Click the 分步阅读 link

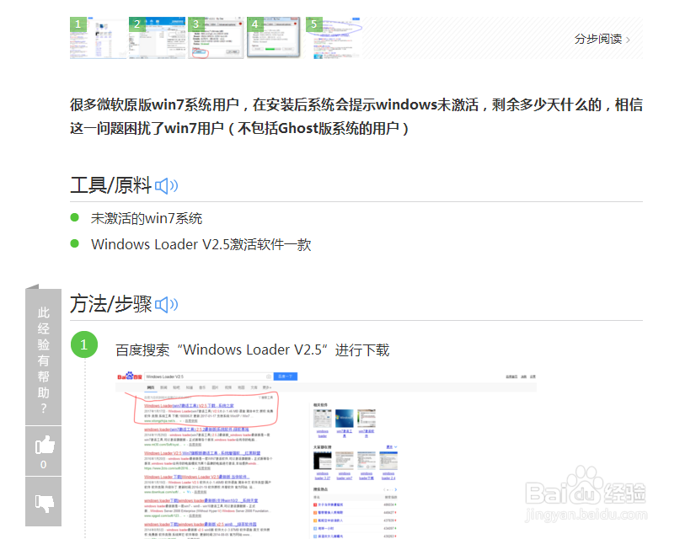(602, 39)
